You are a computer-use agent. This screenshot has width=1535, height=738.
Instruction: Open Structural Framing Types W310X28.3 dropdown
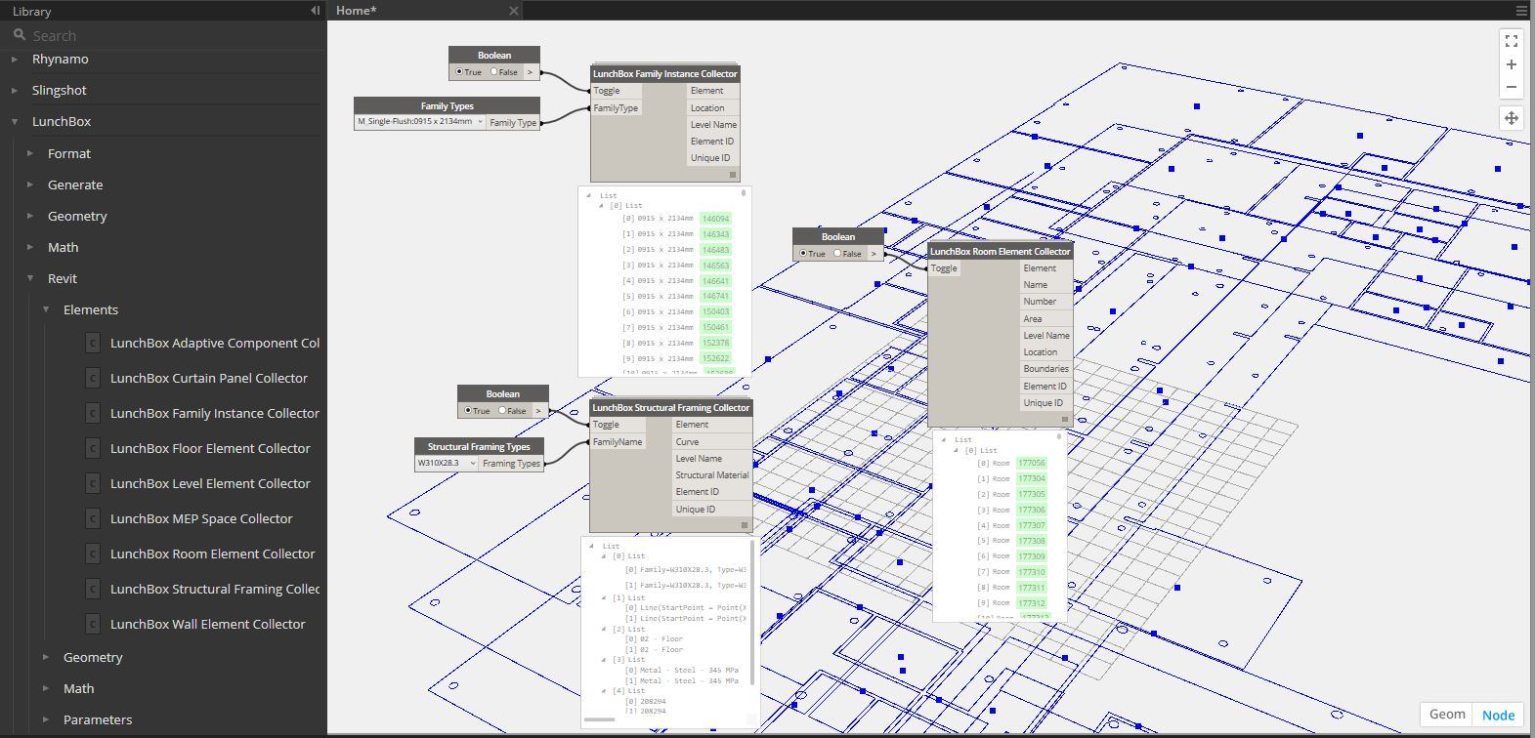tap(447, 464)
